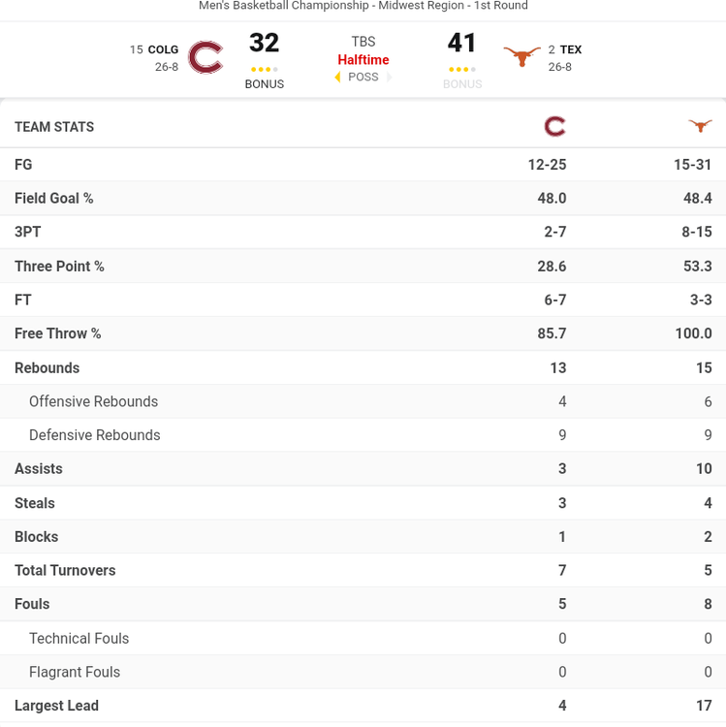
Task: Click Texas's timeout dots under score 41
Action: coord(461,70)
